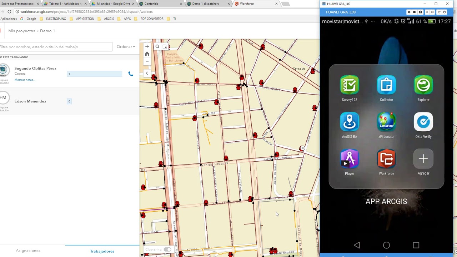Rotate phone screen in HUAWEI window
Image resolution: width=457 pixels, height=257 pixels.
[x=439, y=12]
